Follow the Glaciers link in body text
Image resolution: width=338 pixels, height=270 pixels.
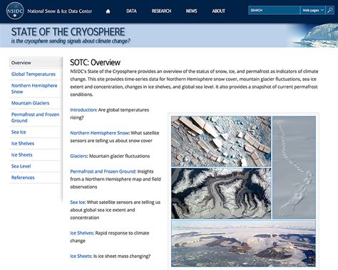78,156
